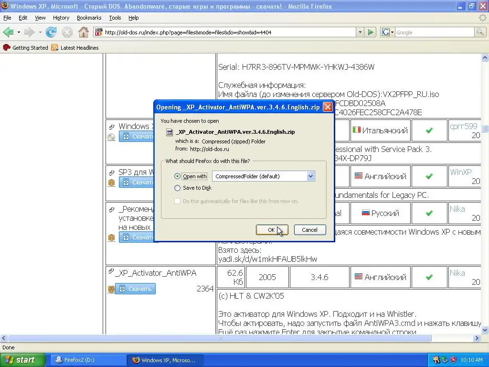Open the File menu
Viewport: 489px width, 367px height.
click(x=7, y=18)
